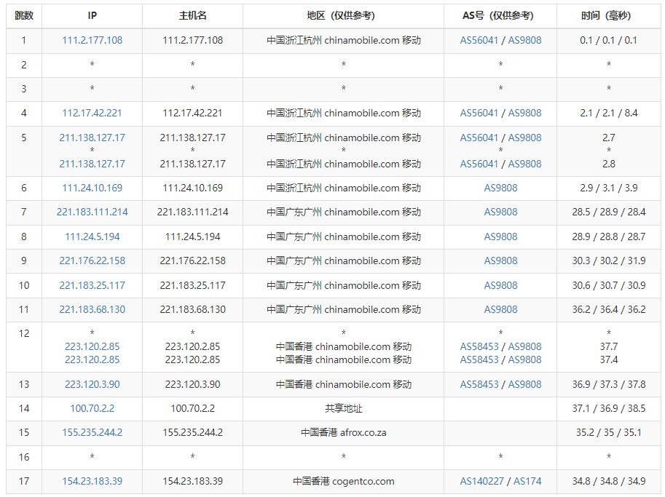Follow the AS56041 link in hop 4 row
The height and width of the screenshot is (497, 665).
coord(479,113)
